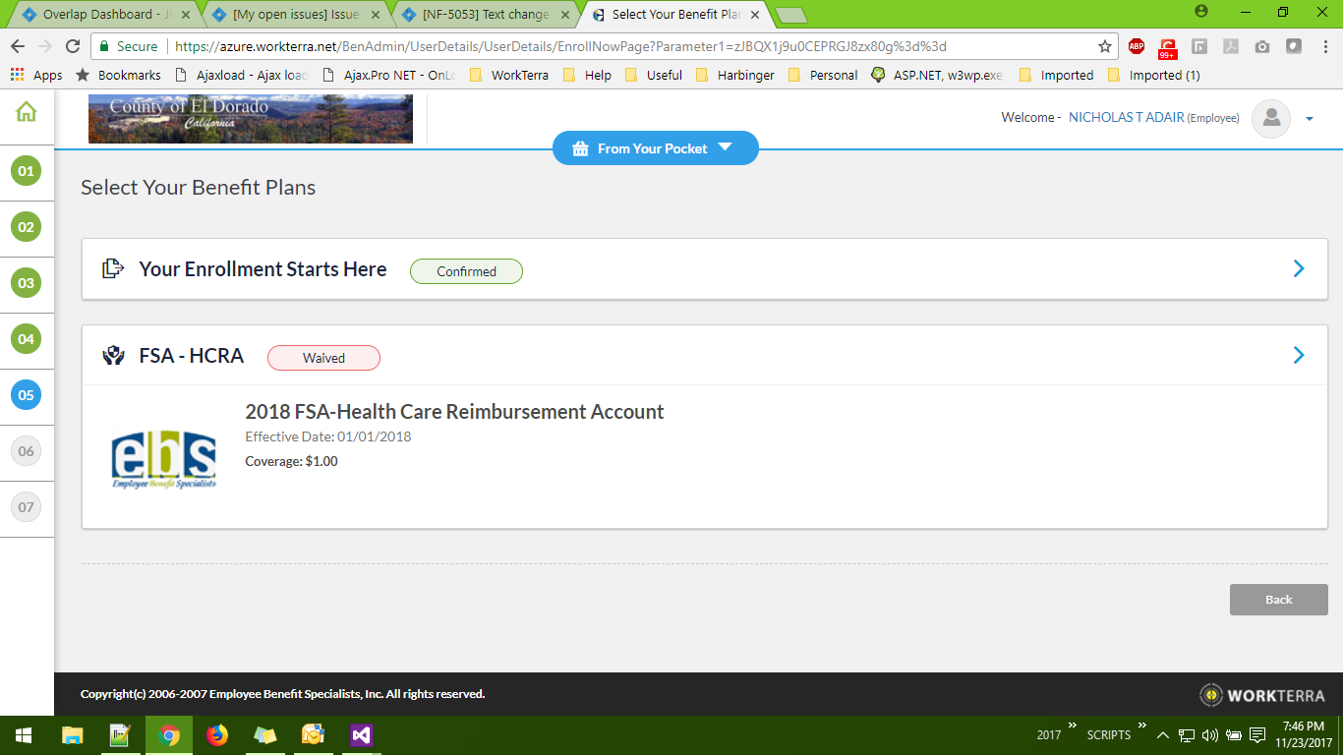Open step 05 in the sidebar

coord(26,395)
